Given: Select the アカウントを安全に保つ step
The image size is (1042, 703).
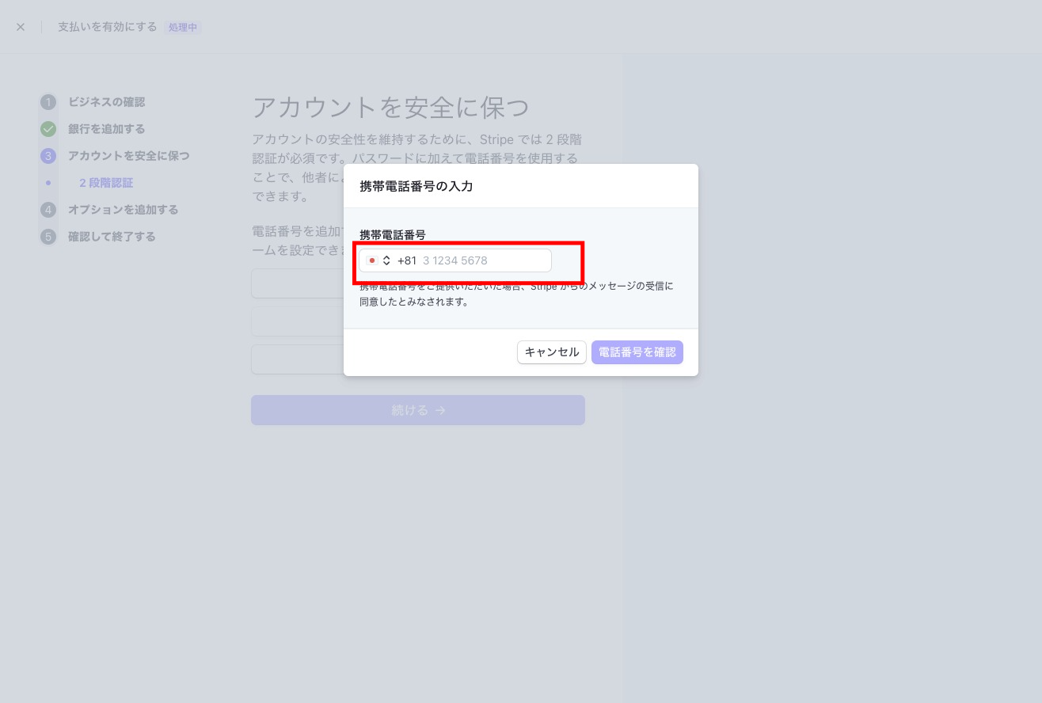Looking at the screenshot, I should pos(128,156).
